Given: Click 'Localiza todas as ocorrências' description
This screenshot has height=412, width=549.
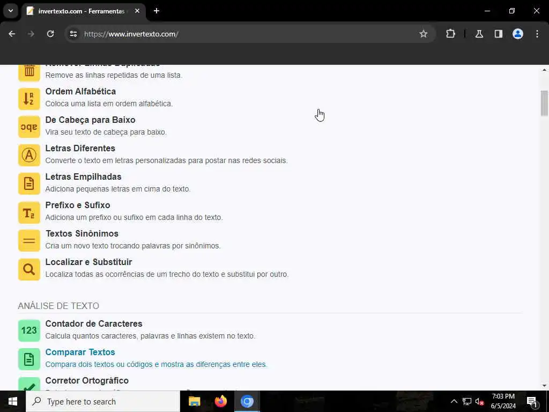Looking at the screenshot, I should click(x=167, y=274).
